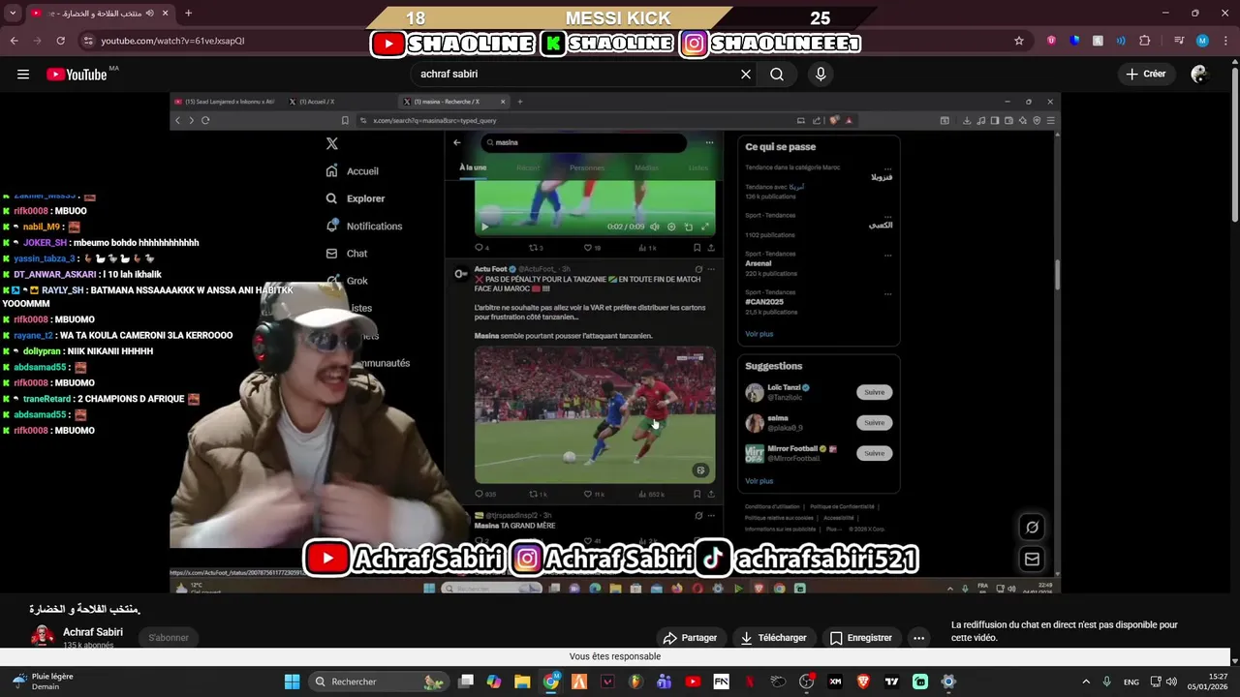
Task: Click the envelope floating icon
Action: 1032,560
